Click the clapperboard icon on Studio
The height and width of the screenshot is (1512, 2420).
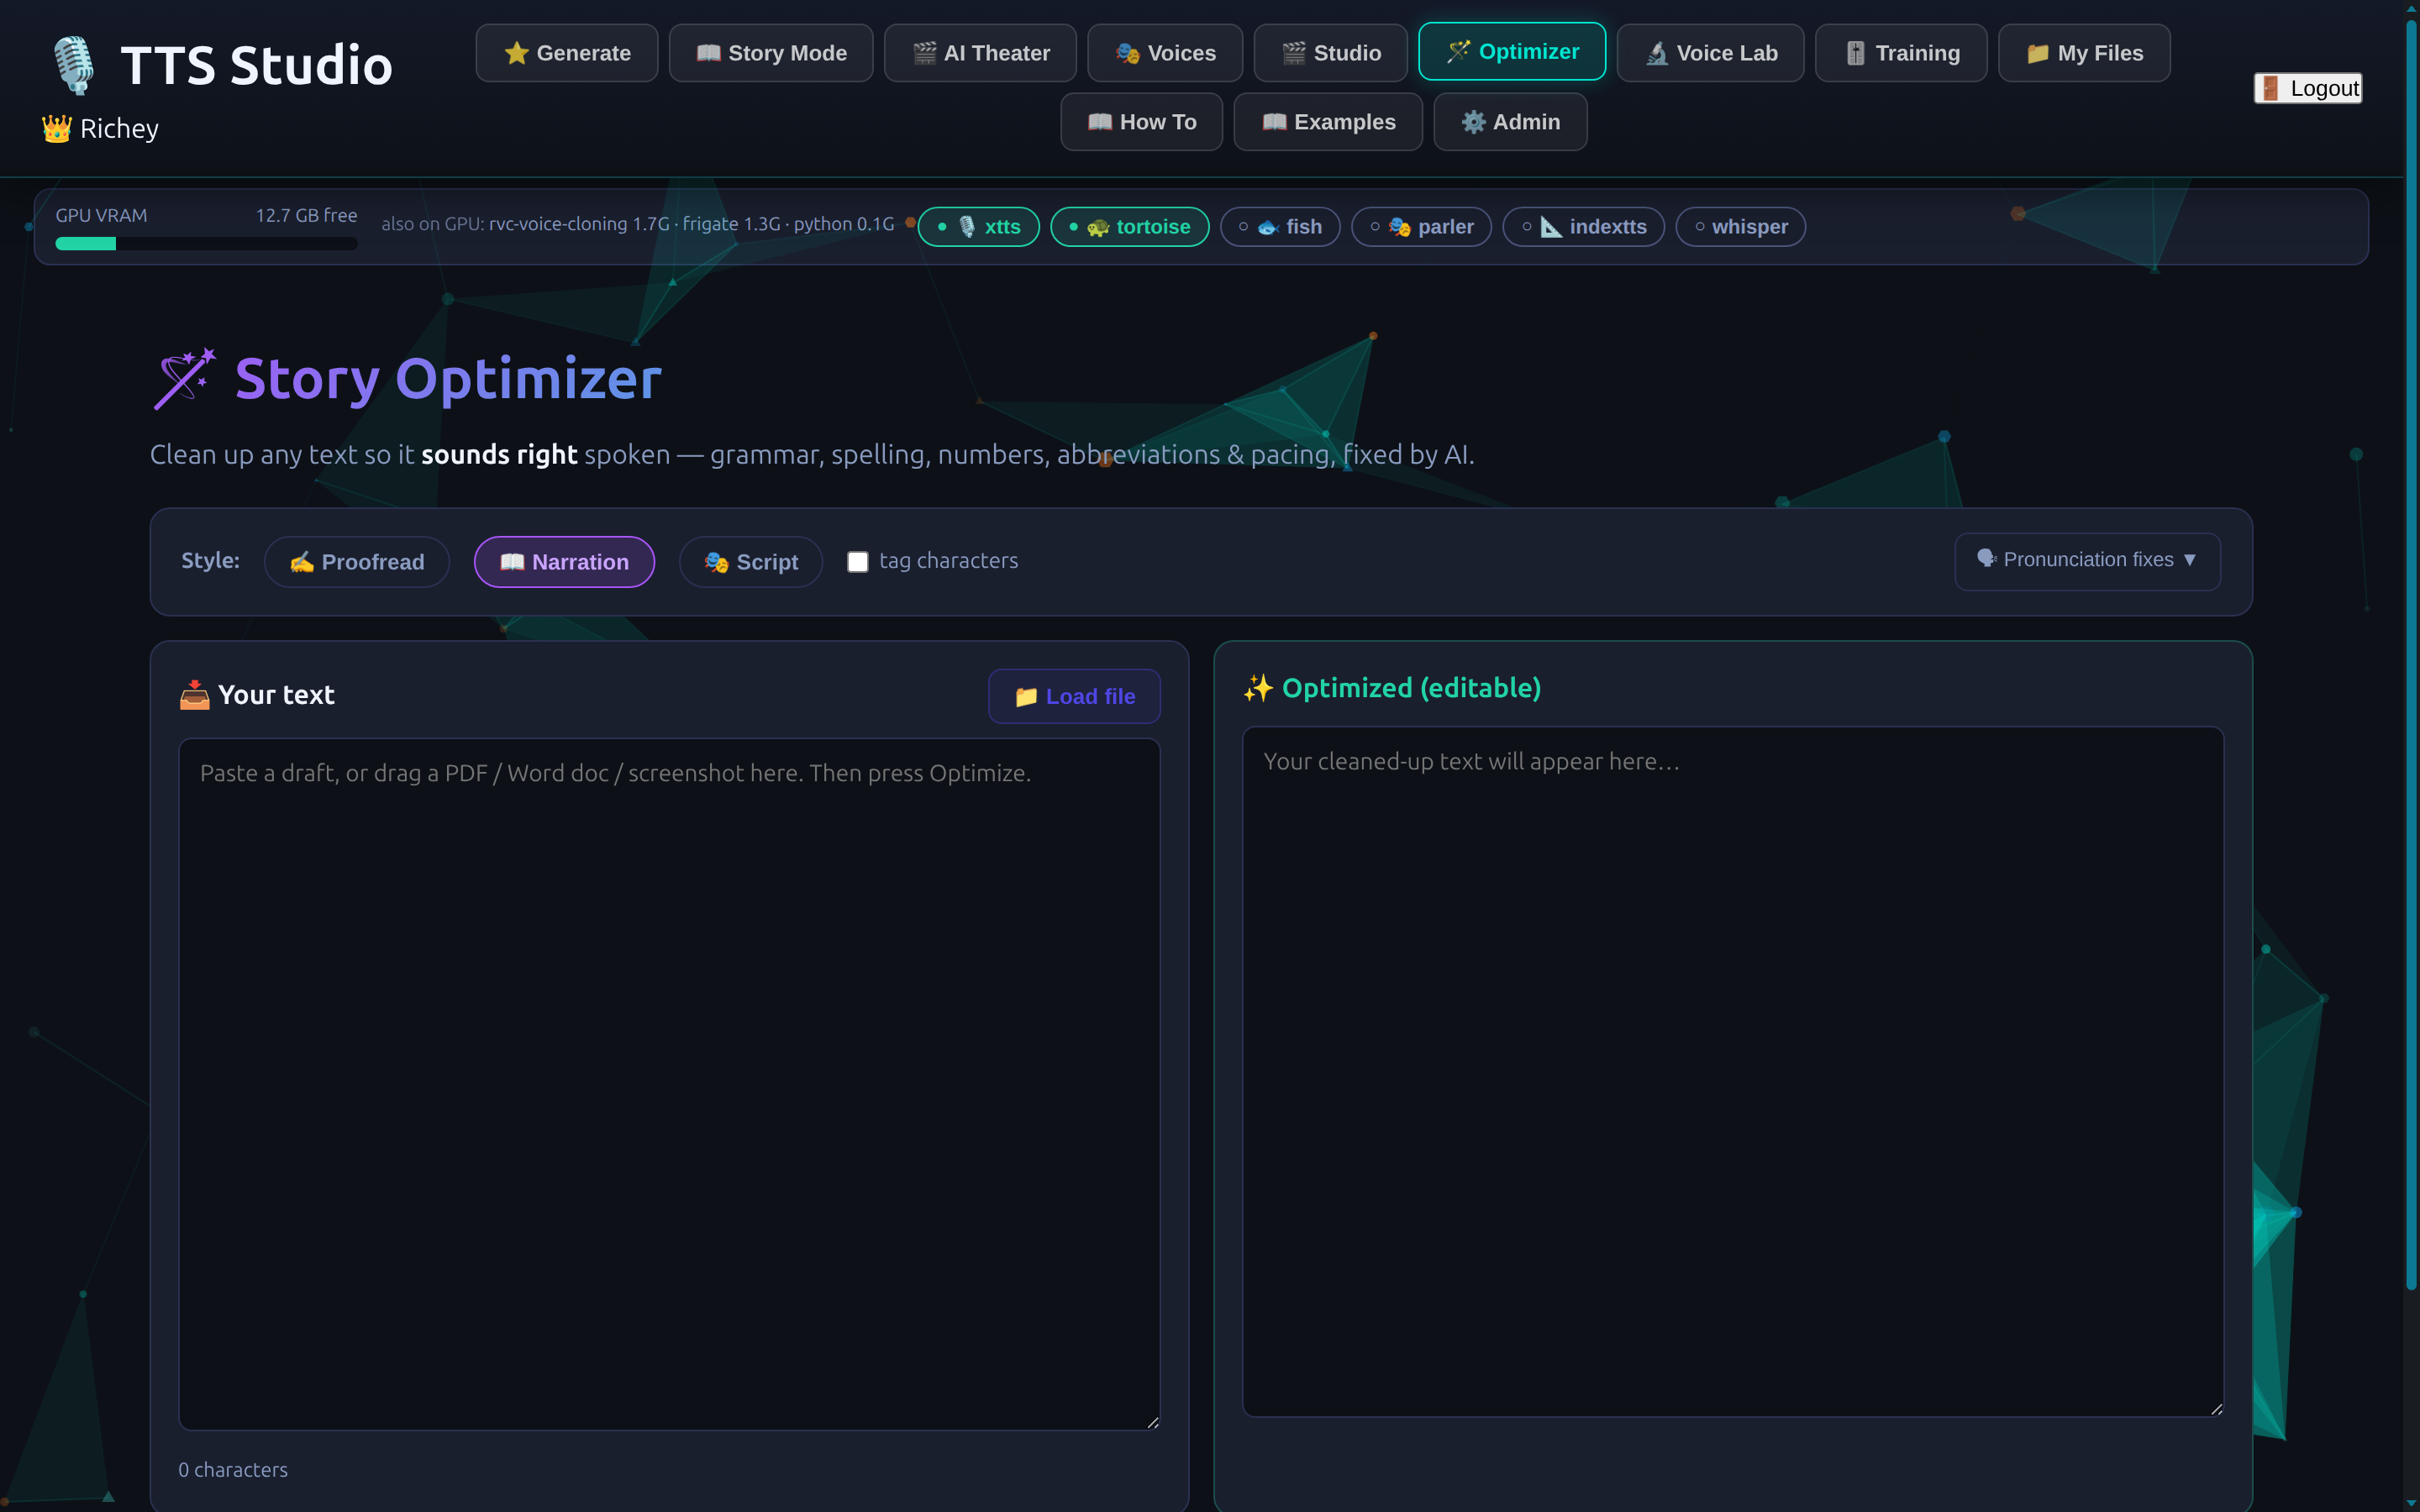pyautogui.click(x=1294, y=53)
